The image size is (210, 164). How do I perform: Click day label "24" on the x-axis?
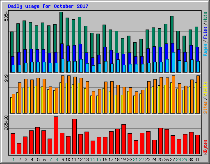point(154,159)
